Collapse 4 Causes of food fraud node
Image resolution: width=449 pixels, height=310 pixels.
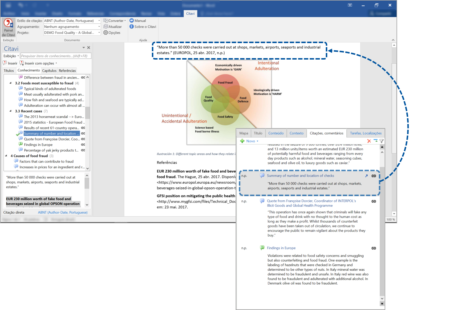pos(6,156)
